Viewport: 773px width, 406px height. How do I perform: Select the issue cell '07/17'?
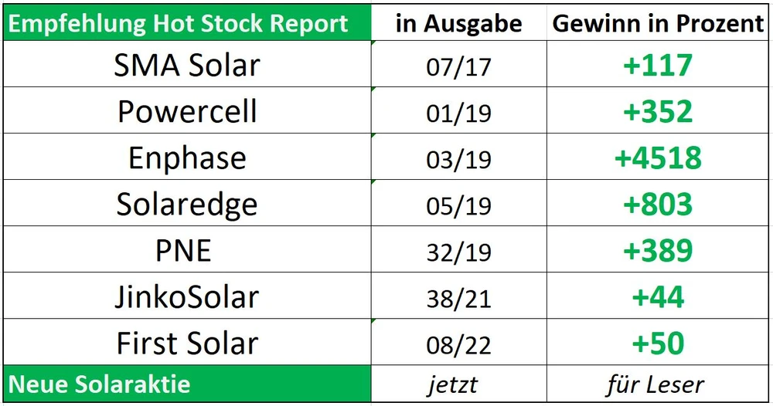(x=458, y=66)
